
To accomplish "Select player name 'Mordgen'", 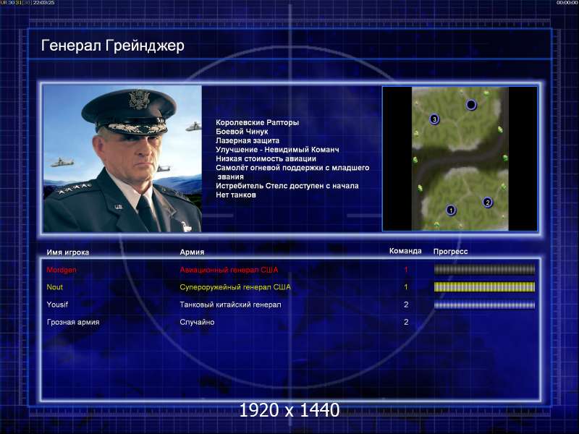I will [x=62, y=270].
